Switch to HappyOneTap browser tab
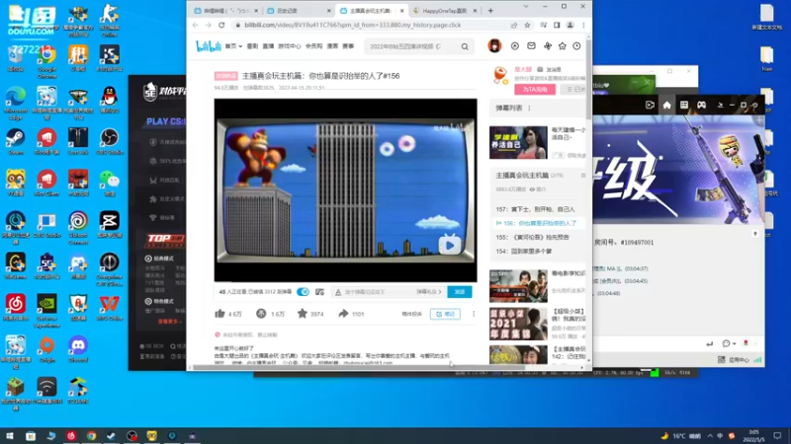 pos(445,11)
